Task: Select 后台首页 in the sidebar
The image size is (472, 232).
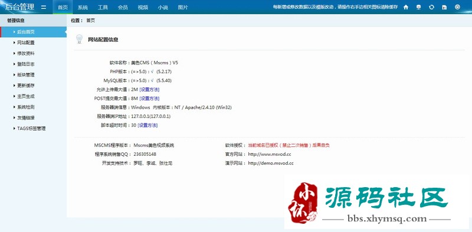Action: click(34, 32)
